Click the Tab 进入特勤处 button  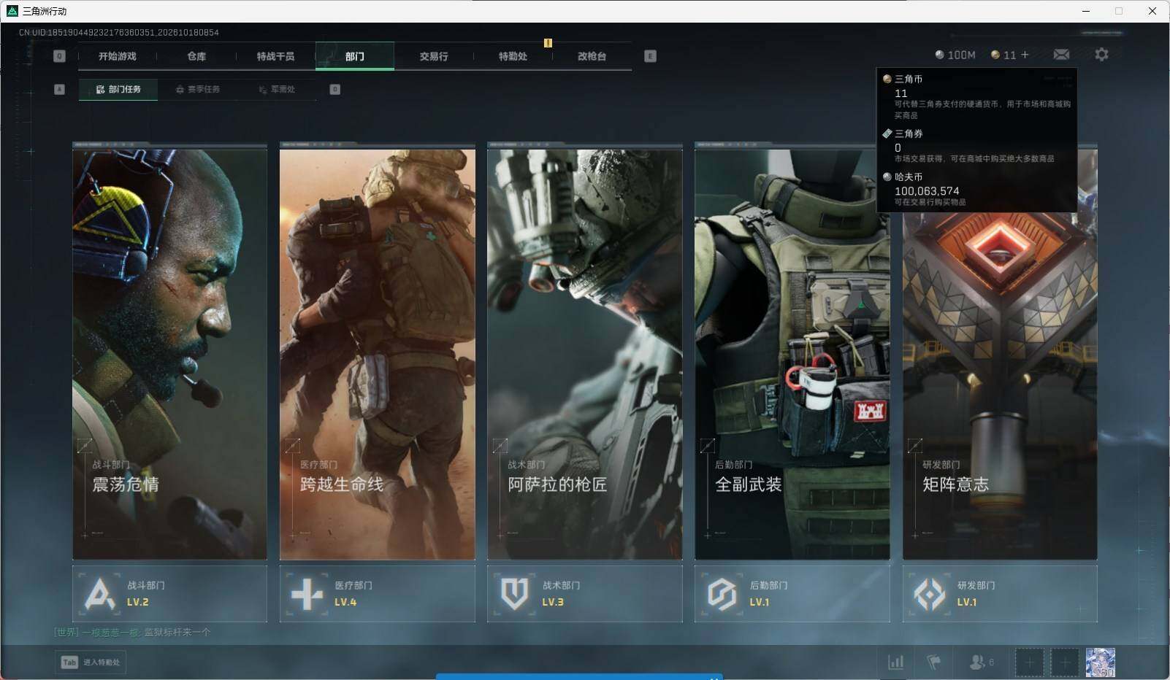pos(91,662)
